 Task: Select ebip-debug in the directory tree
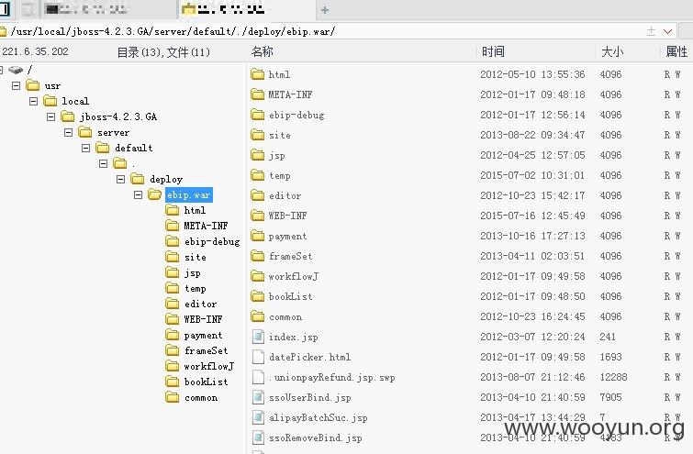tap(212, 241)
